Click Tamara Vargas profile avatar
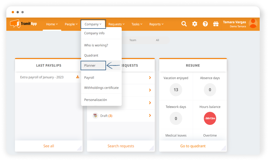The height and width of the screenshot is (161, 269). tap(253, 24)
